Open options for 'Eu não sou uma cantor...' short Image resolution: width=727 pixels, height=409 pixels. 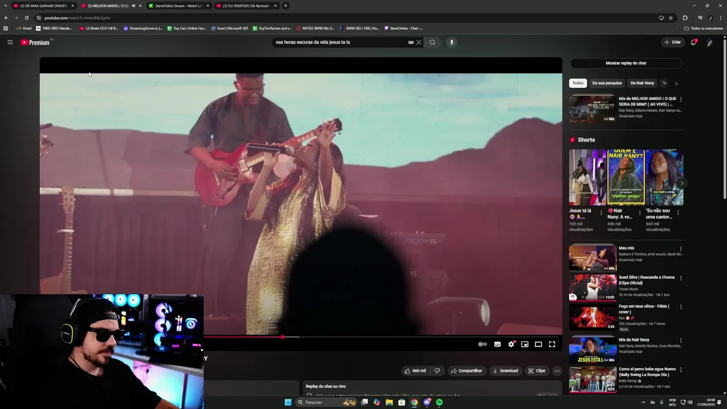(678, 214)
